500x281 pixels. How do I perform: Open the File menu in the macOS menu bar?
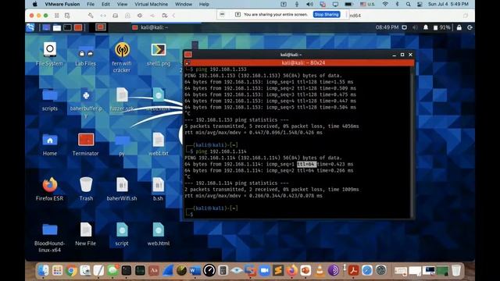[x=91, y=4]
